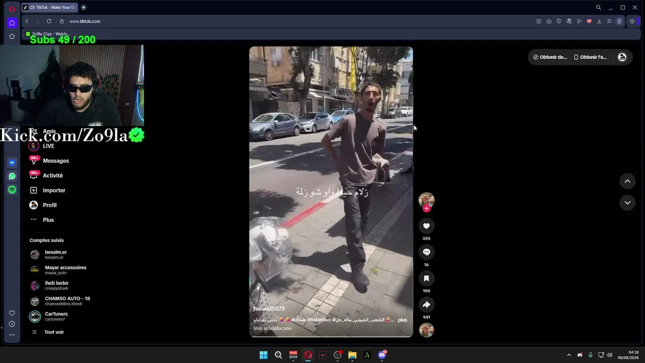This screenshot has height=363, width=645.
Task: Open WhatsApp in the Opera sidebar
Action: 12,176
